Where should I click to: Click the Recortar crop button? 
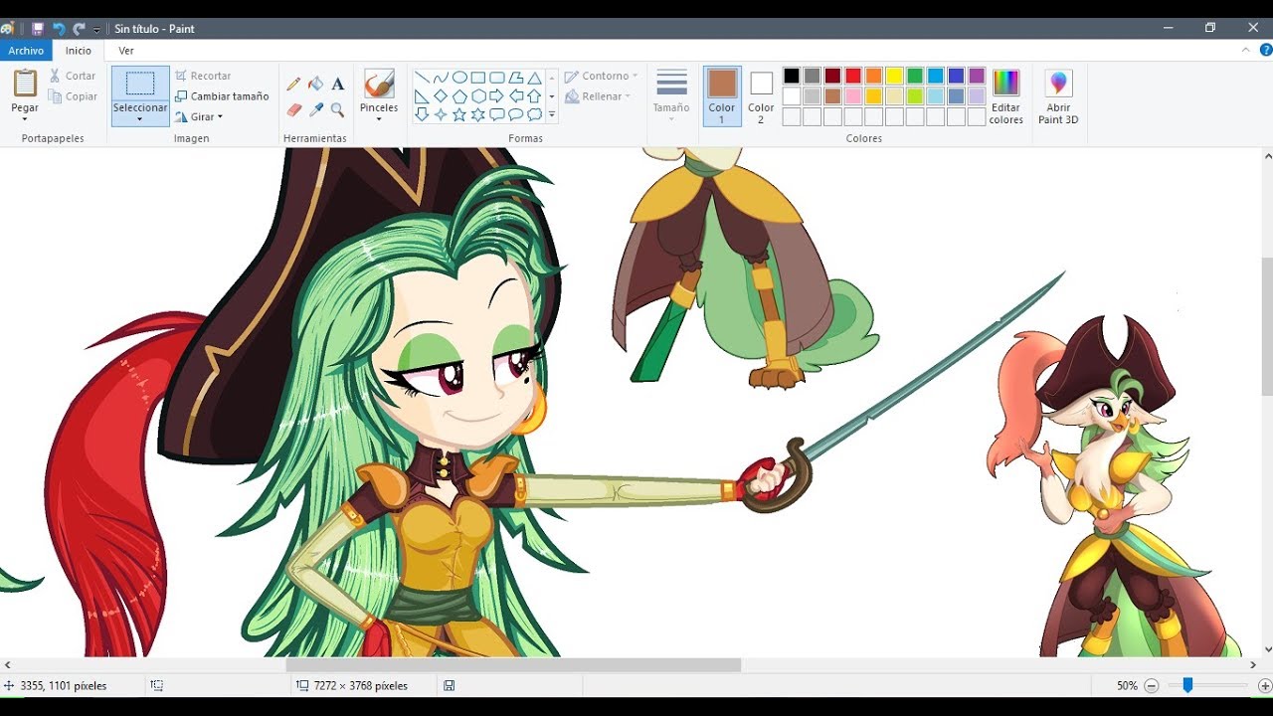coord(203,76)
